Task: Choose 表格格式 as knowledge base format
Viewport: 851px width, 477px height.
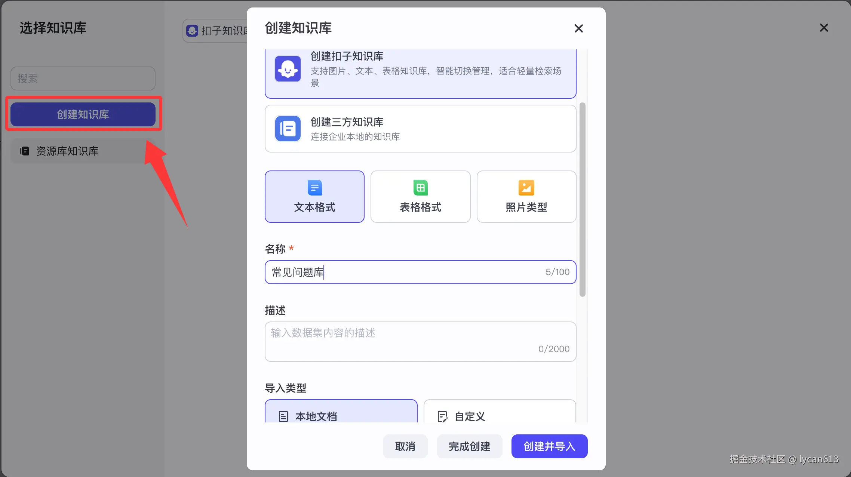Action: [x=420, y=197]
